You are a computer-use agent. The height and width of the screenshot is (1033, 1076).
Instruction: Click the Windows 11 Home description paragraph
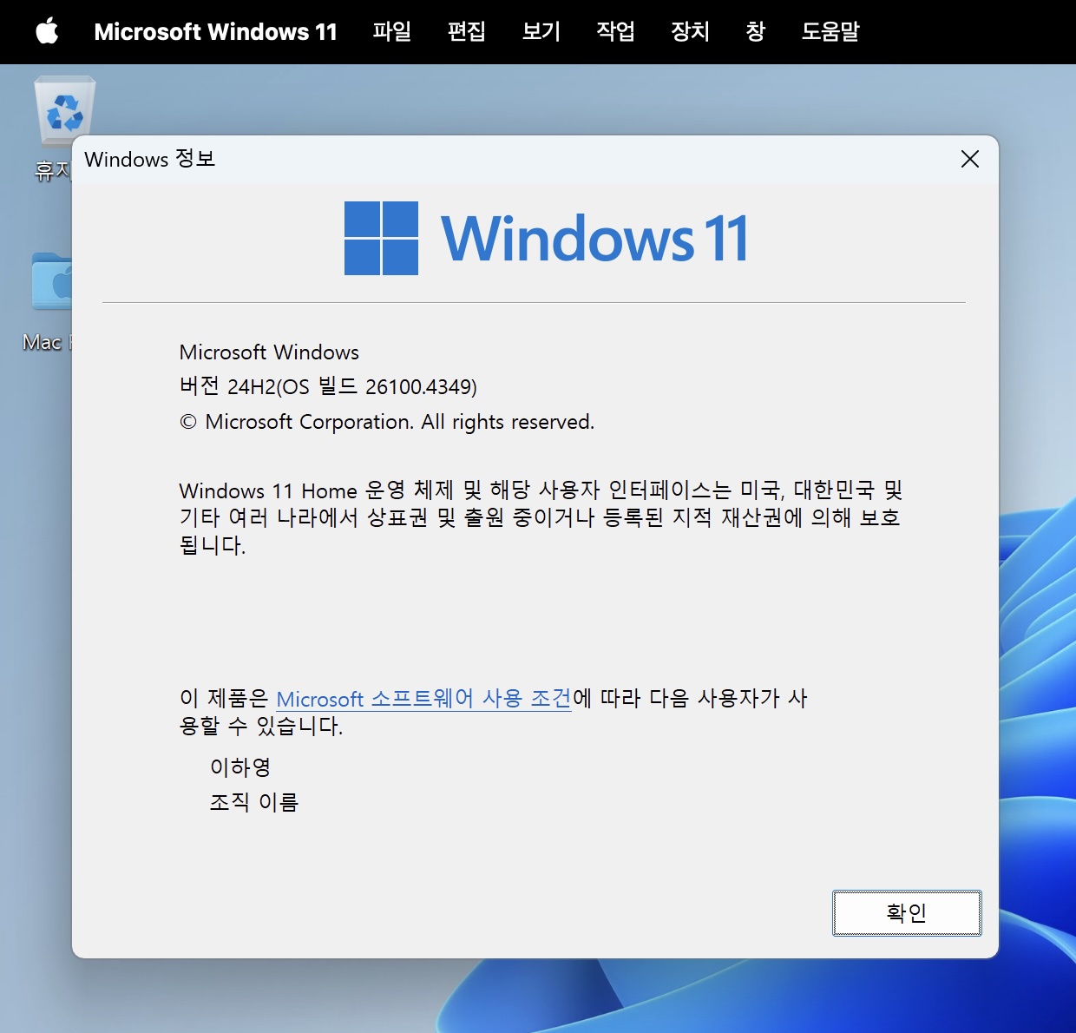tap(541, 517)
